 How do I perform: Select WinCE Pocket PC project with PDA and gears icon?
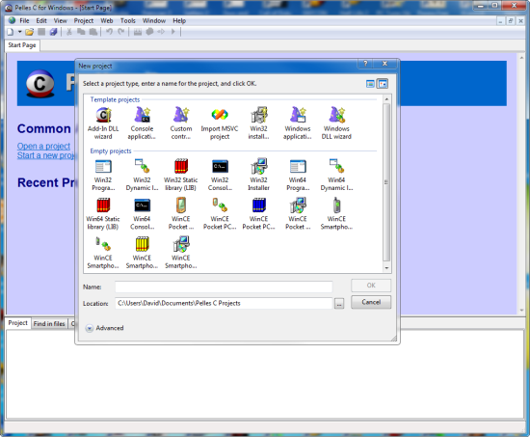(220, 213)
